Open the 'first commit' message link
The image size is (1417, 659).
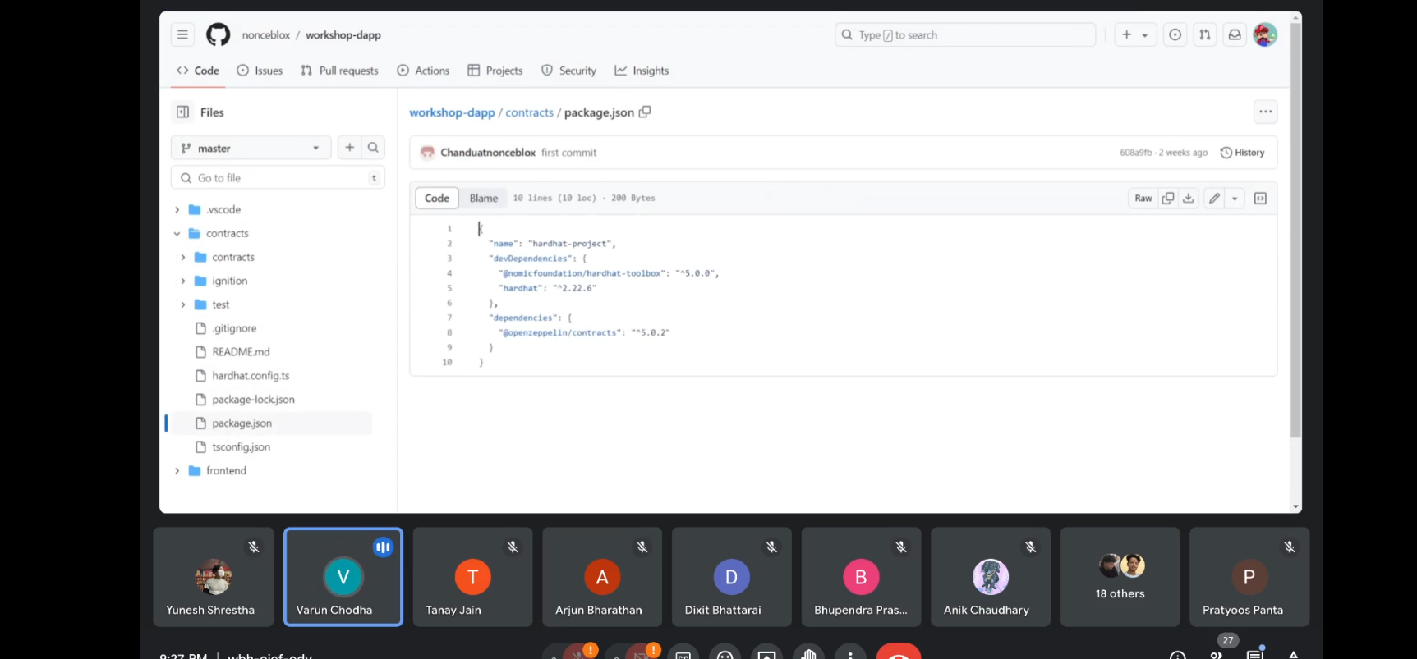568,153
